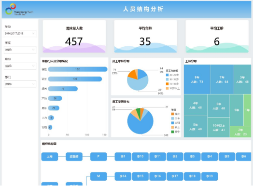Click the 李19 org chart node

coord(210,176)
